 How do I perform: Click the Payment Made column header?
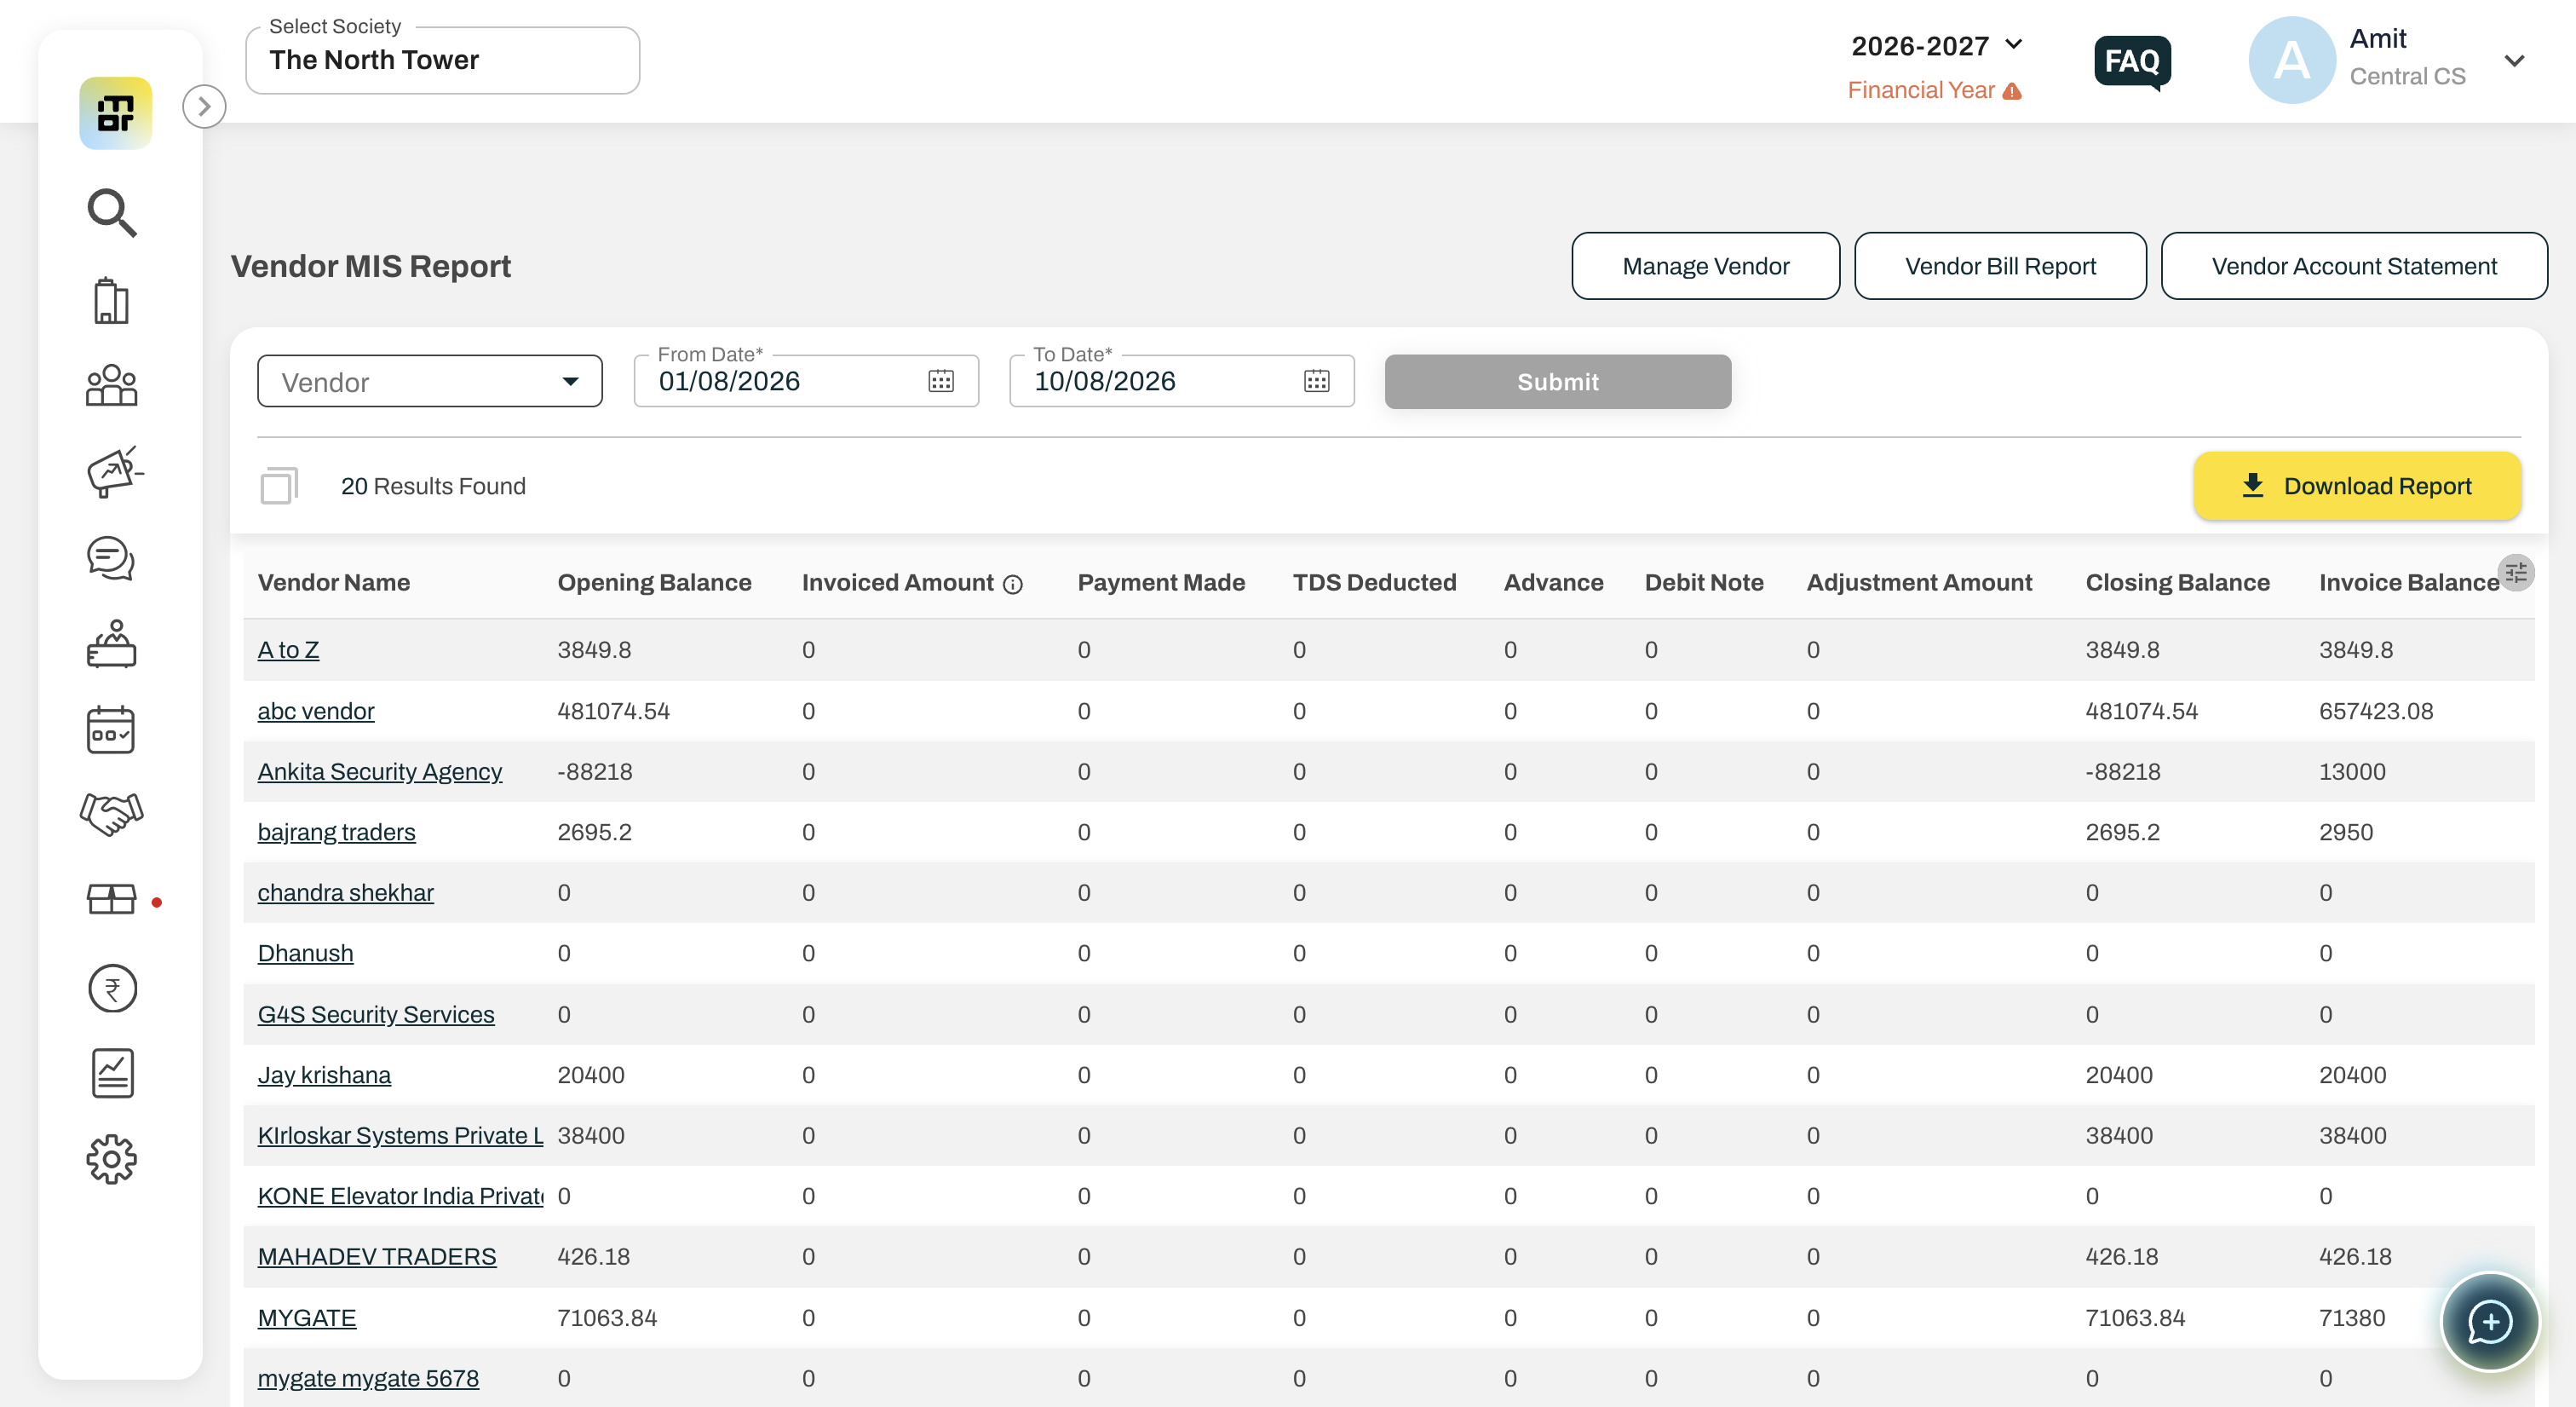(1161, 582)
